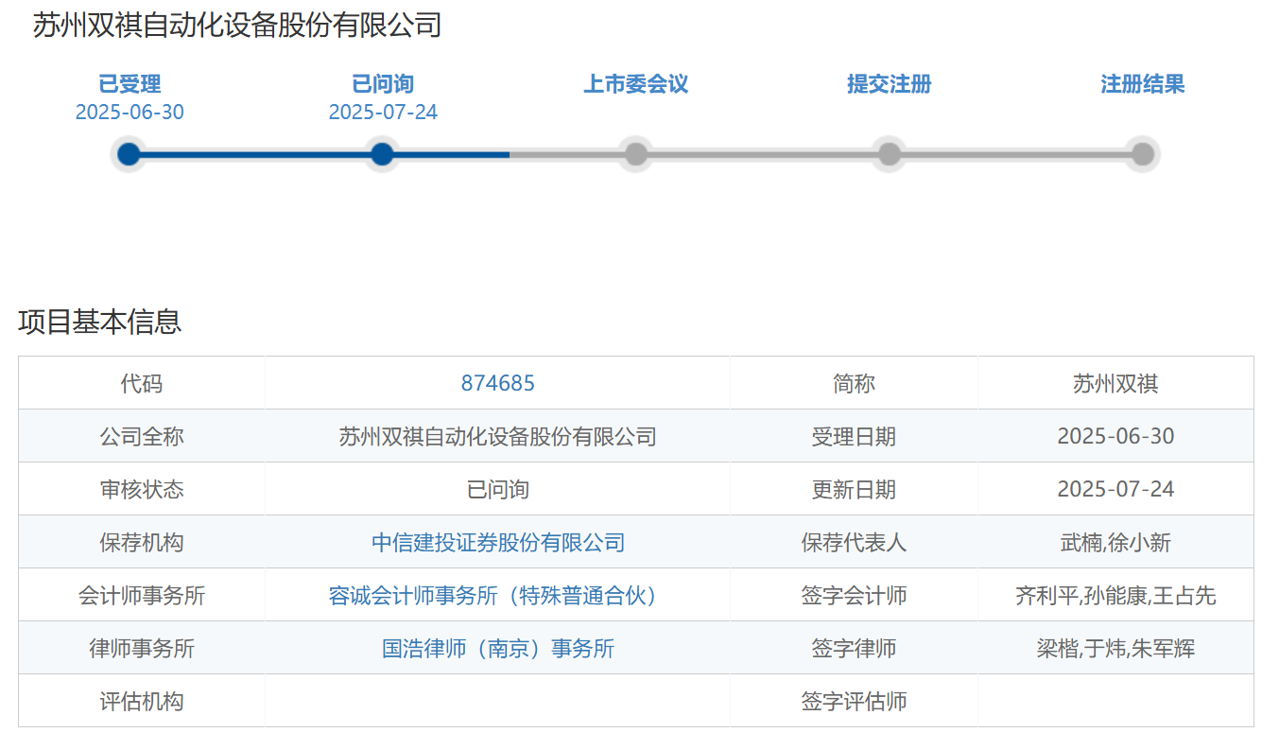Click the 已受理 progress step dot
This screenshot has width=1279, height=750.
click(x=130, y=154)
